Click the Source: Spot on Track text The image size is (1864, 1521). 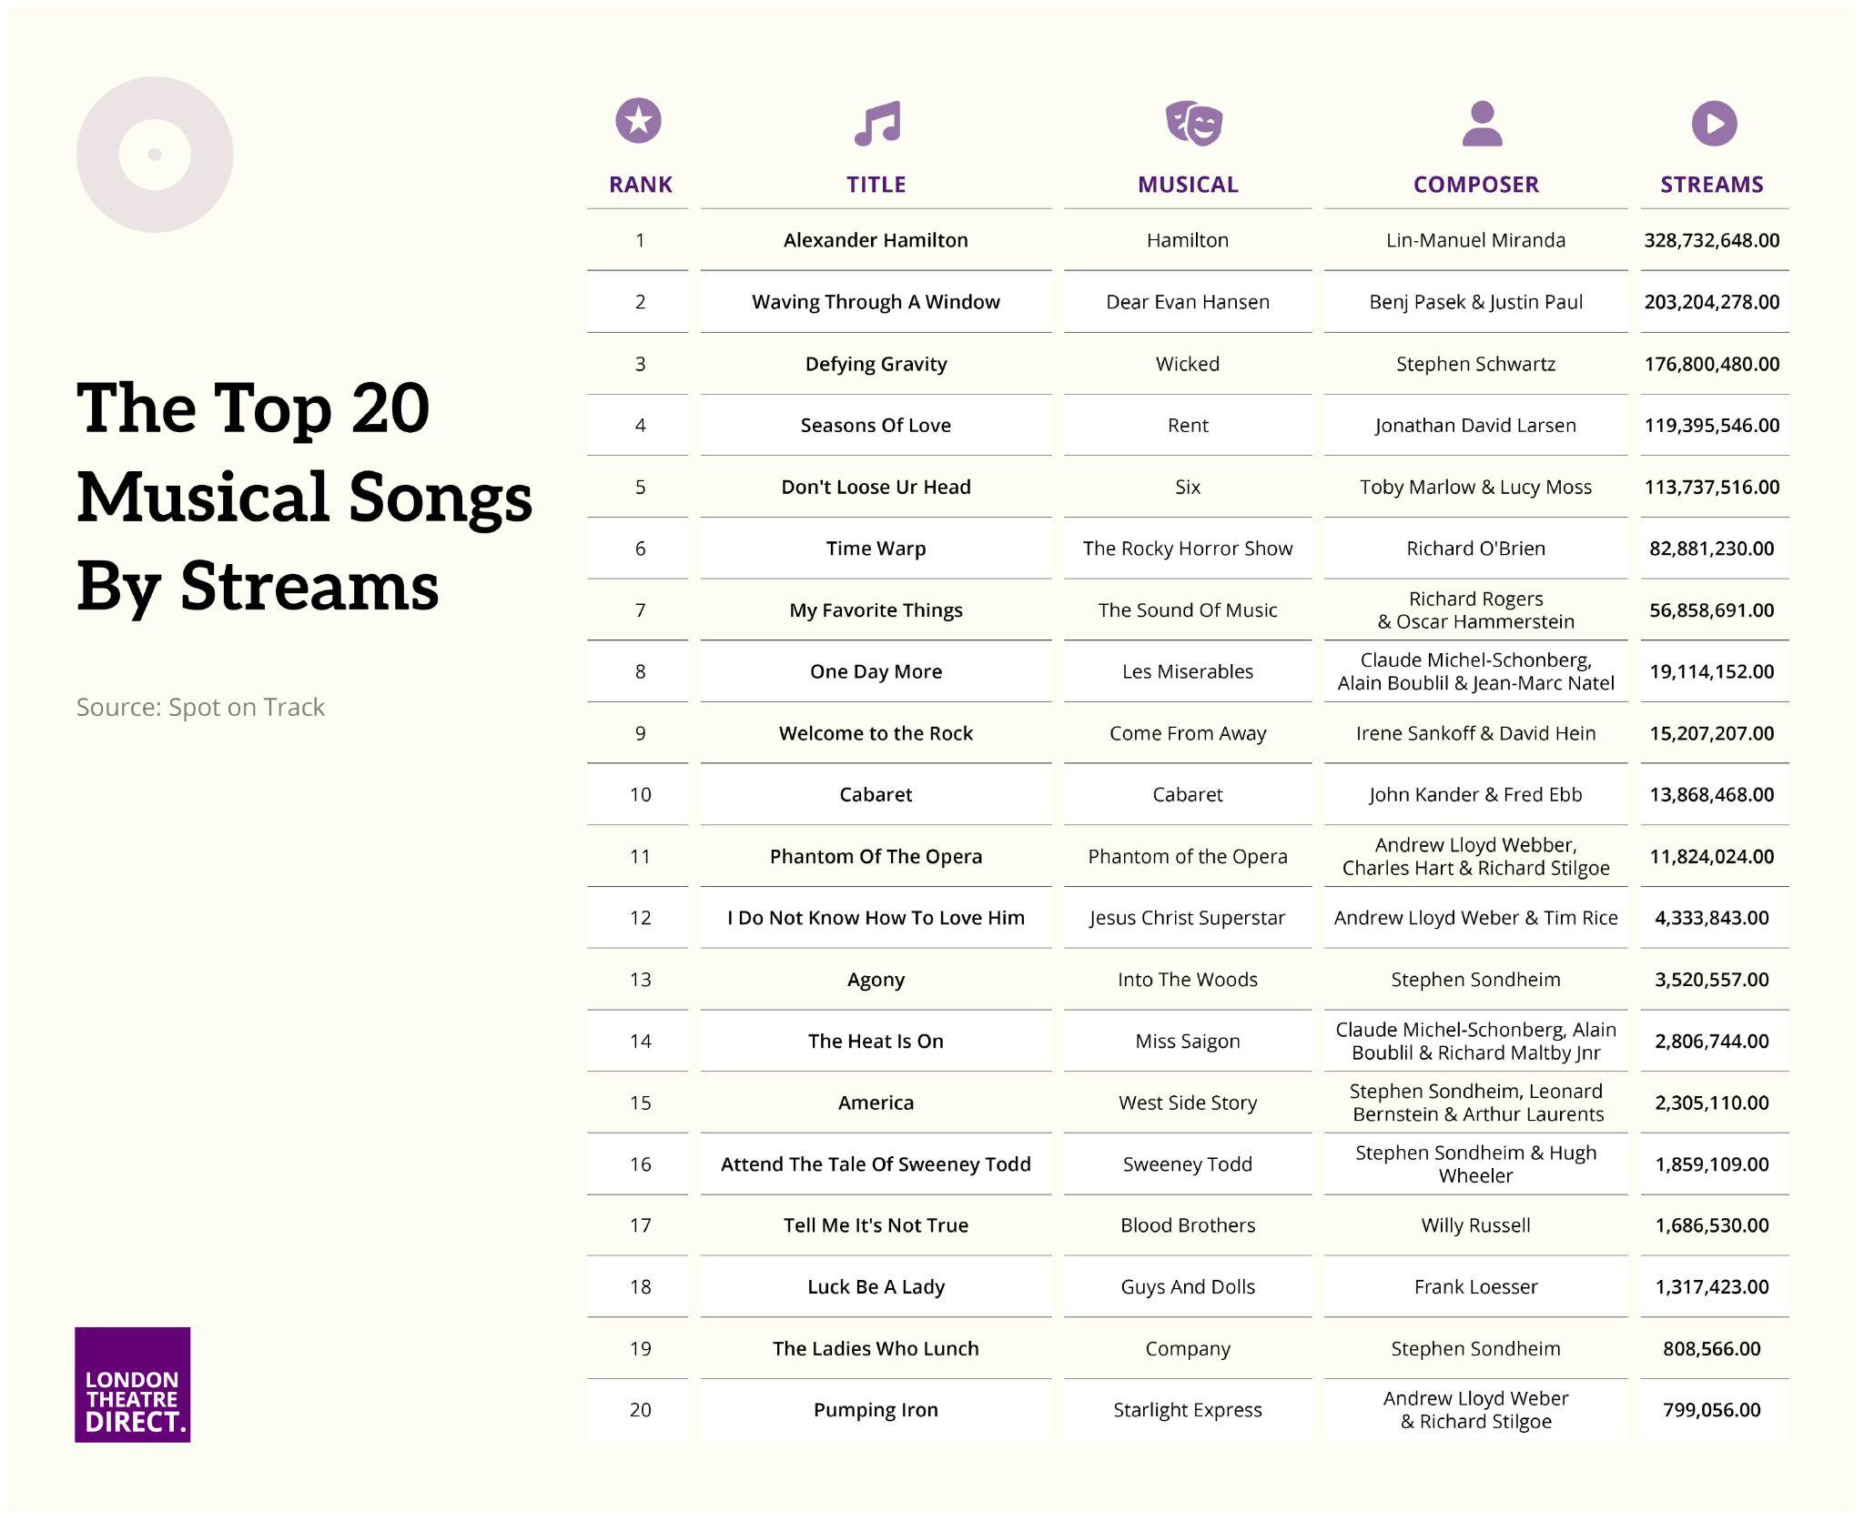pos(200,707)
